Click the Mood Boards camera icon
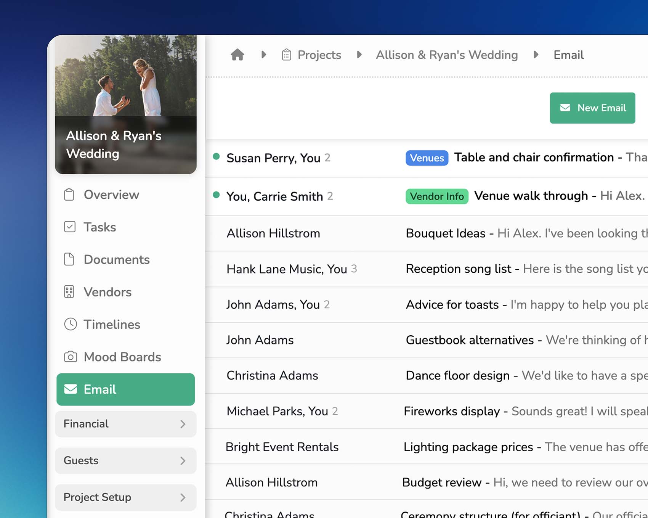 71,357
